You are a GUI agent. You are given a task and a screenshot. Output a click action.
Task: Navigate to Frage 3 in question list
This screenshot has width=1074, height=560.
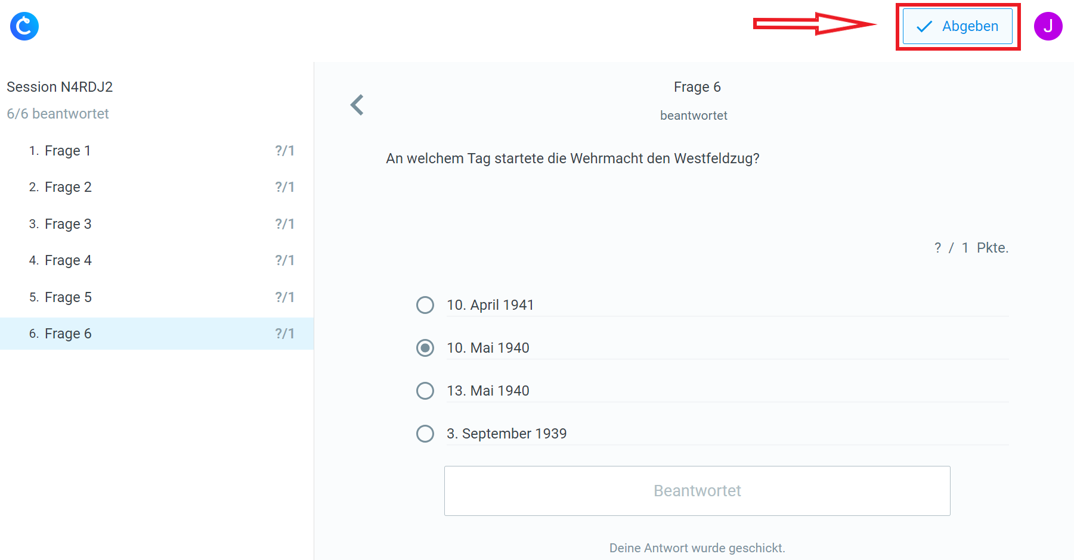coord(68,224)
